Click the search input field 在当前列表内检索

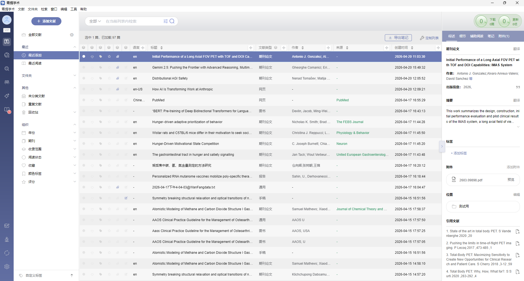tap(133, 21)
